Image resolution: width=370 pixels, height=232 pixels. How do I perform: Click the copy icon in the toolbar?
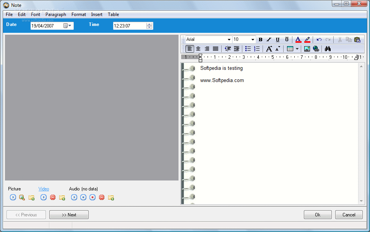tap(349, 40)
